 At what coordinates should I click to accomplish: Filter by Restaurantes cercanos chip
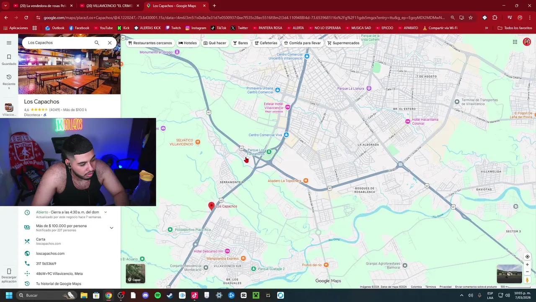tap(150, 43)
